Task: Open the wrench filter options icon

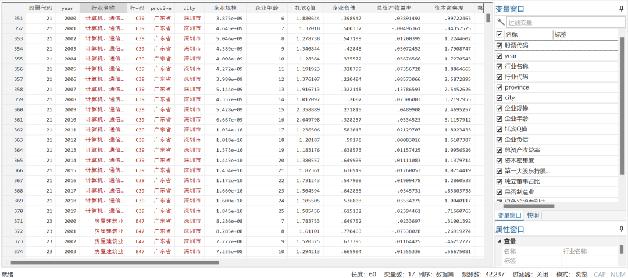Action: 500,23
